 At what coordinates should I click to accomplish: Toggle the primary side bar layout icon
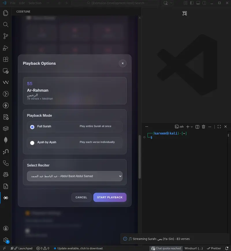pyautogui.click(x=192, y=3)
